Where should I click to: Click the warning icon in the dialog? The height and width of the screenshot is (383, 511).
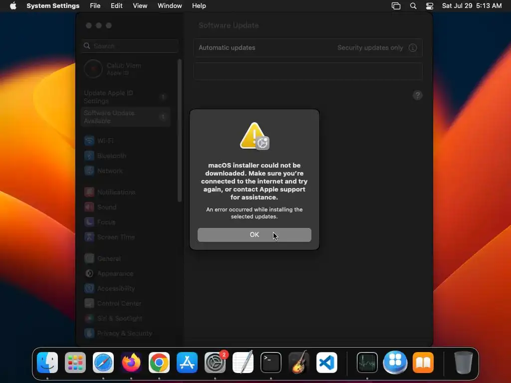pyautogui.click(x=255, y=136)
